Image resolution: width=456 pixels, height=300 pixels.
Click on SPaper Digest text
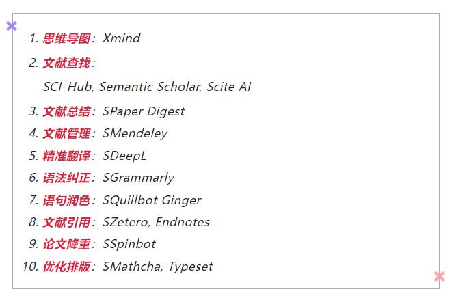144,112
